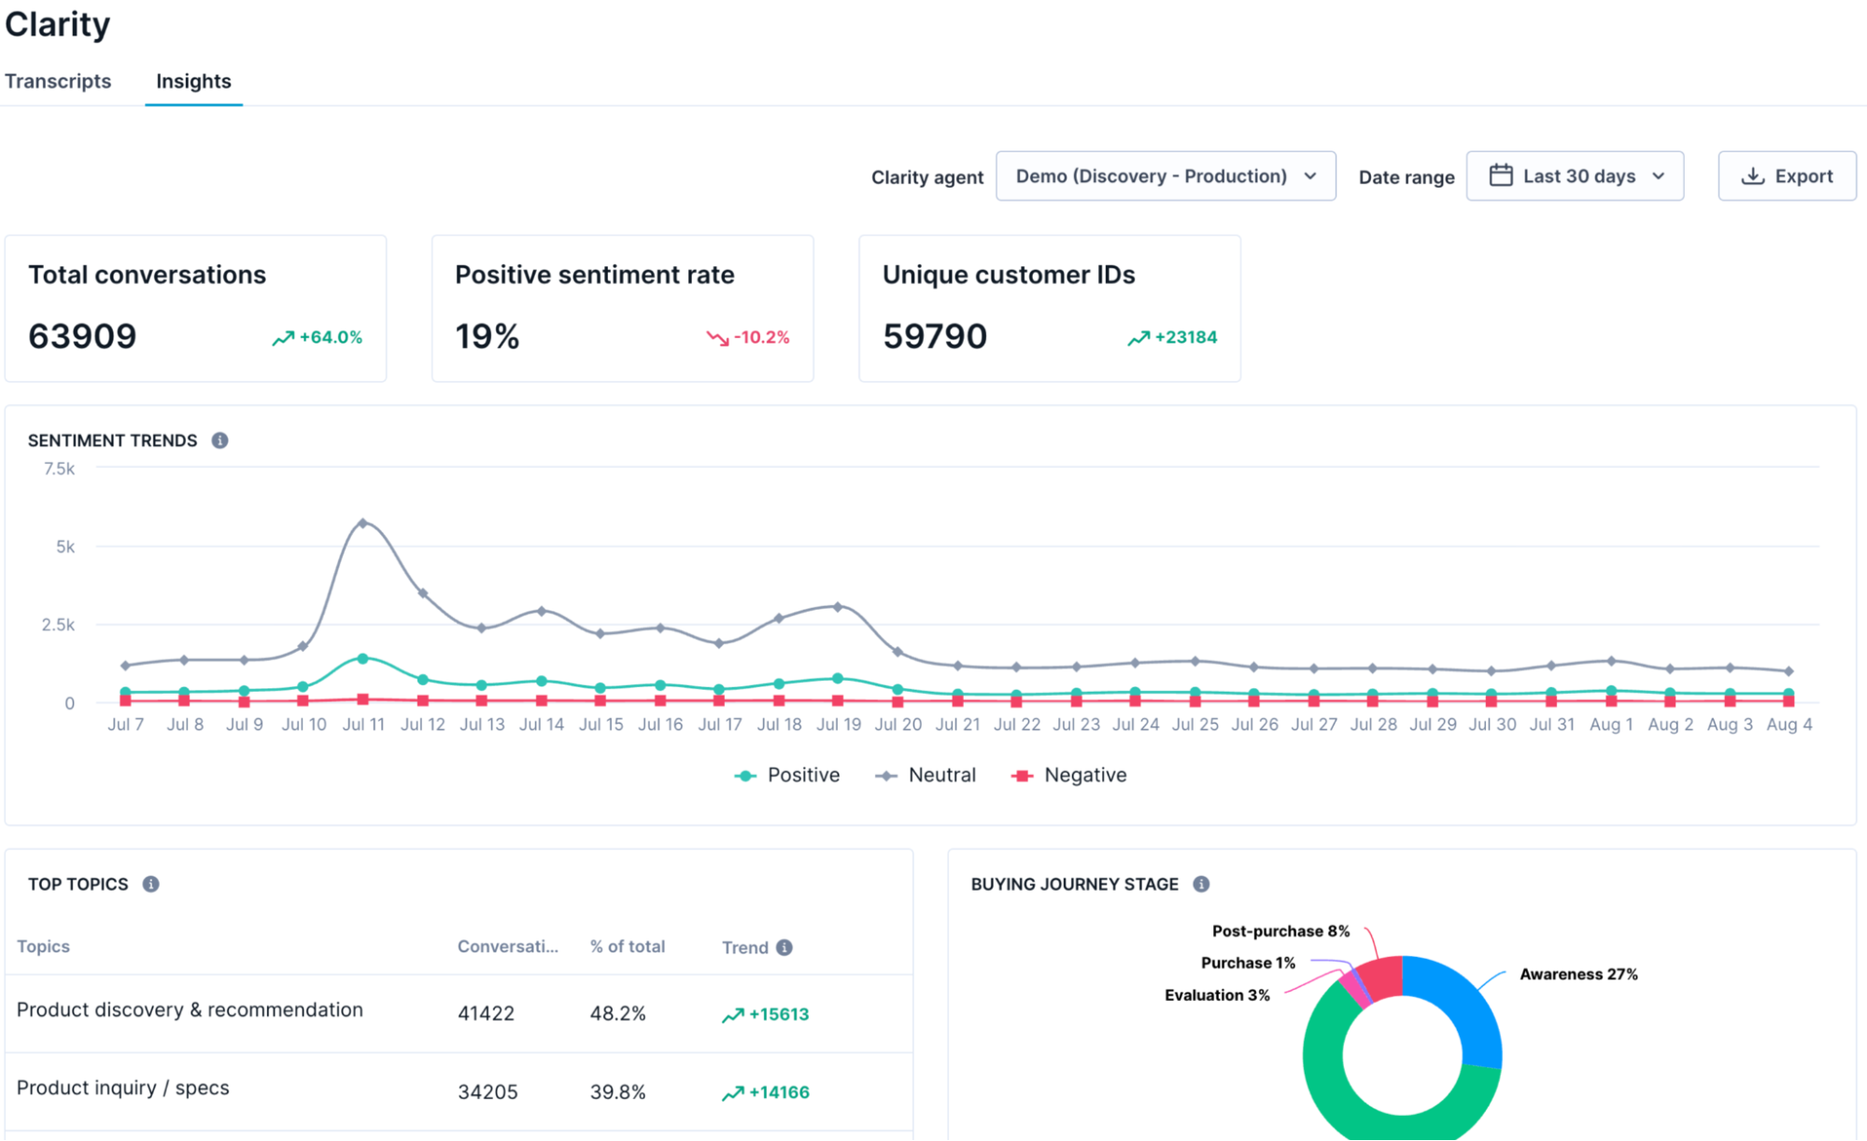Click the Purchase 1% chart label
Viewport: 1867px width, 1141px height.
(x=1248, y=963)
